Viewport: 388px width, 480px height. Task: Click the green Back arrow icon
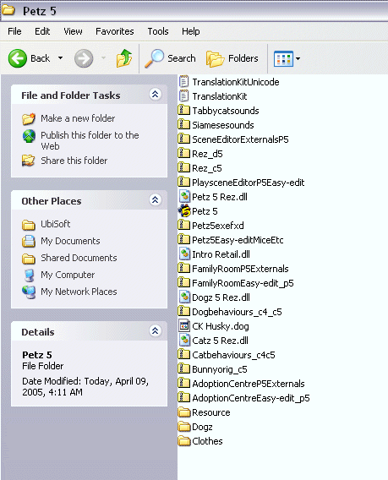[x=18, y=58]
